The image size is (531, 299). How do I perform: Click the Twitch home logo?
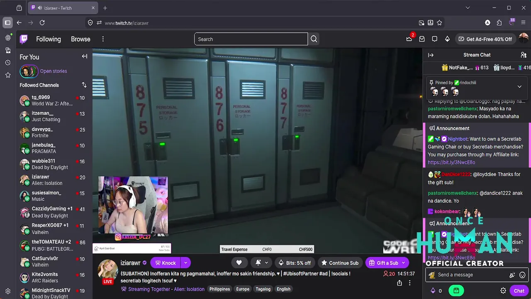pyautogui.click(x=24, y=39)
